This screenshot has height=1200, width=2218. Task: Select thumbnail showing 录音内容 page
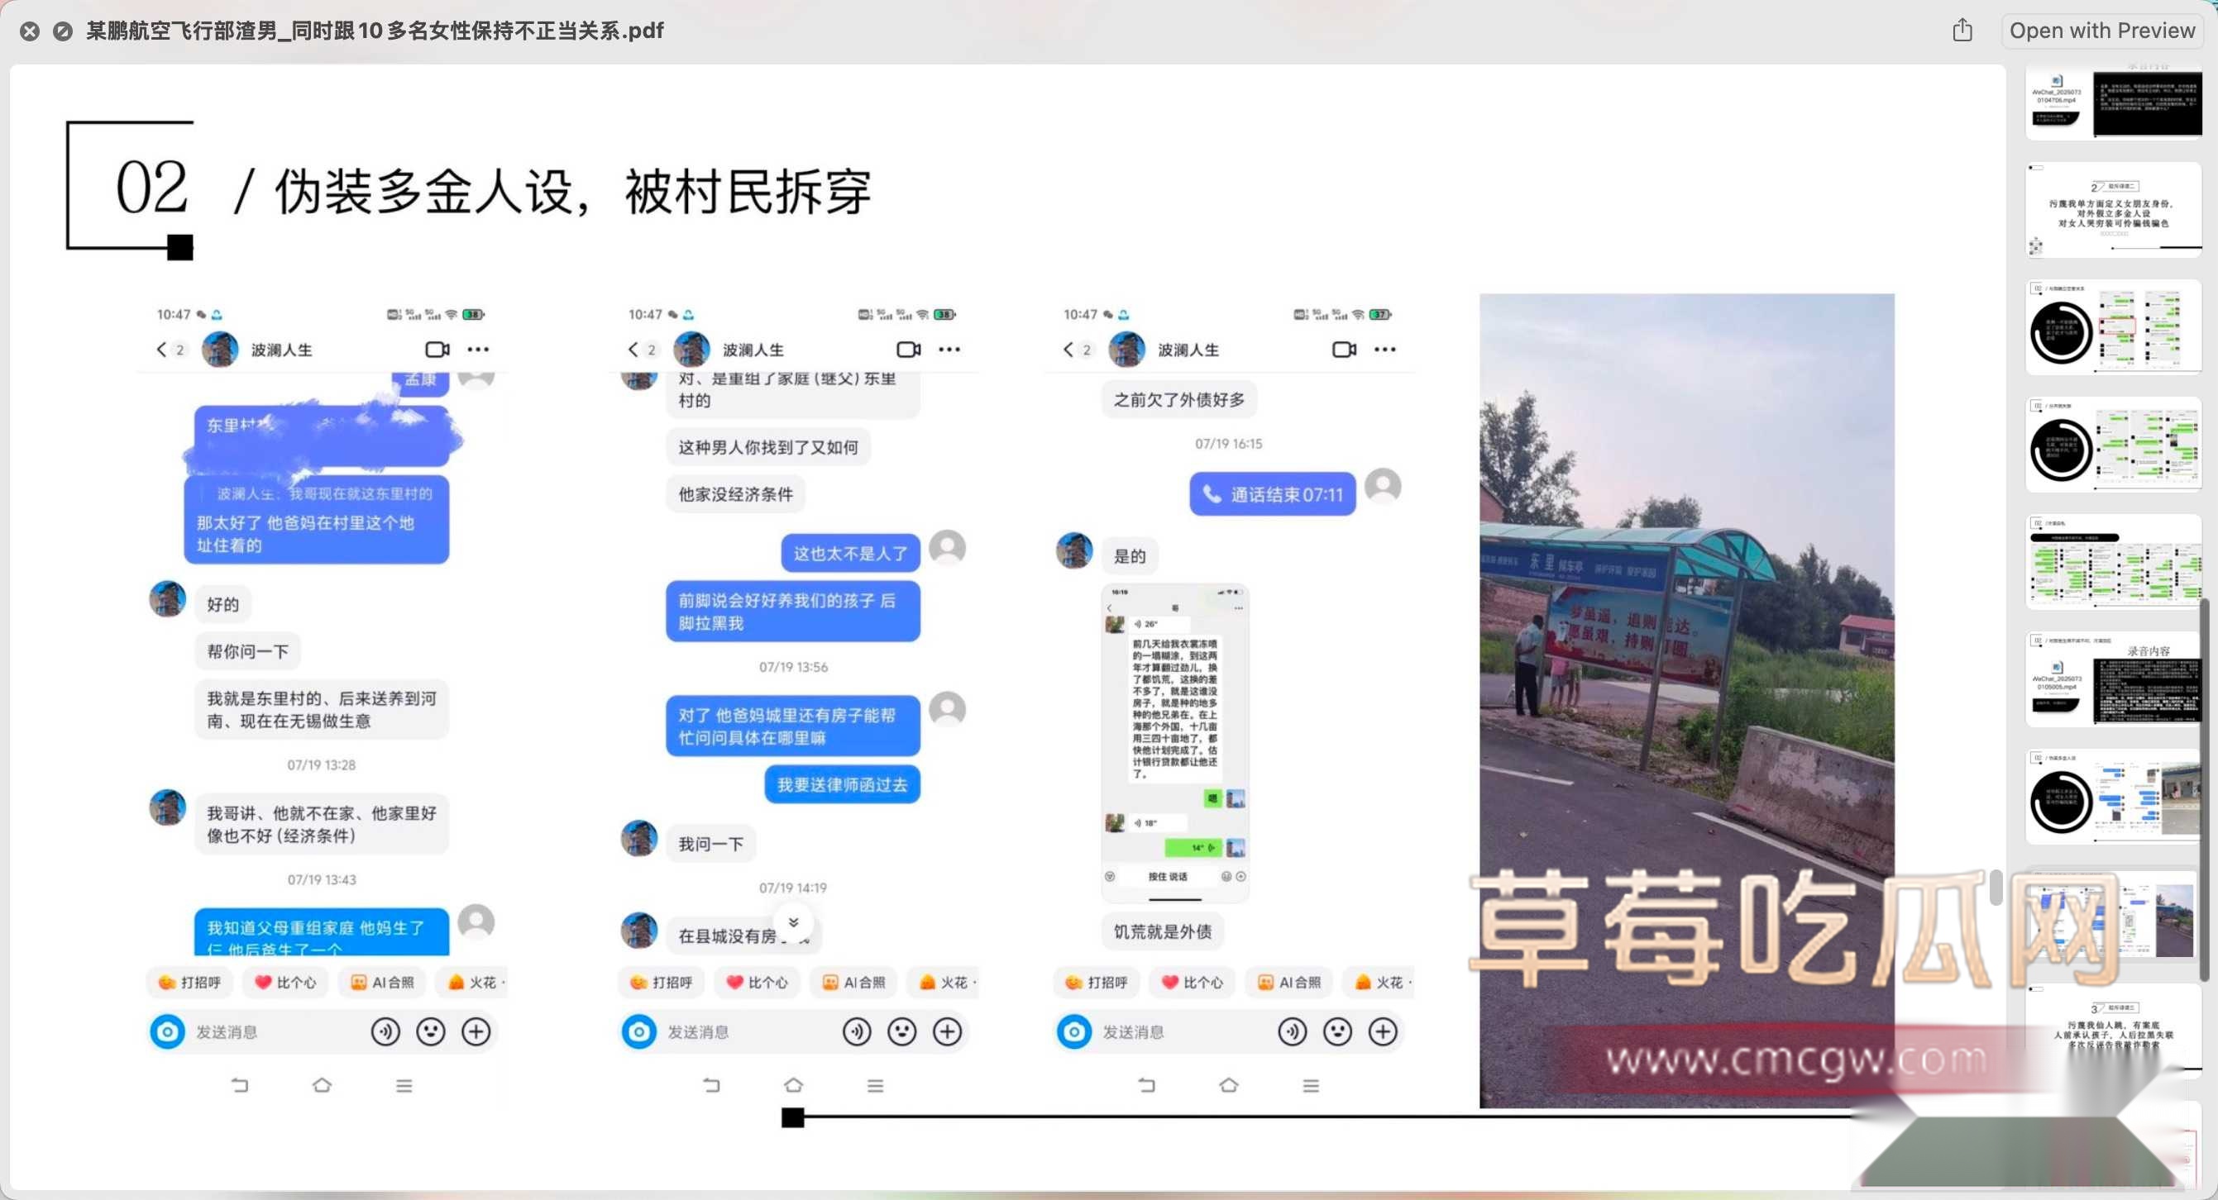[2113, 679]
